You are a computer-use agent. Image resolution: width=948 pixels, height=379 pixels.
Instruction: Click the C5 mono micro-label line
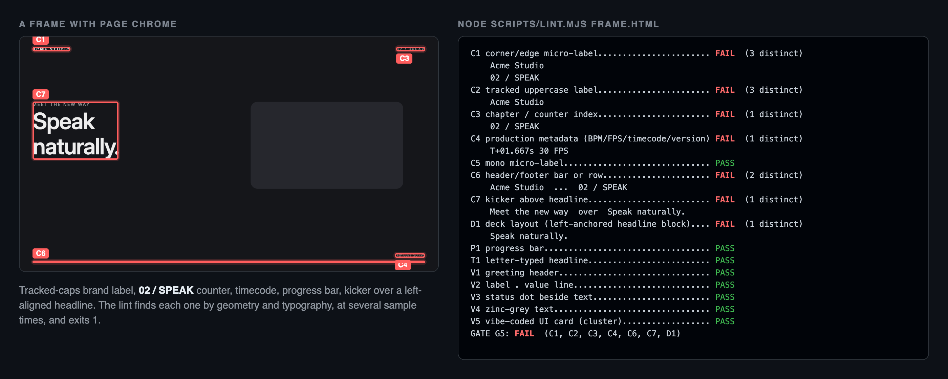(602, 163)
